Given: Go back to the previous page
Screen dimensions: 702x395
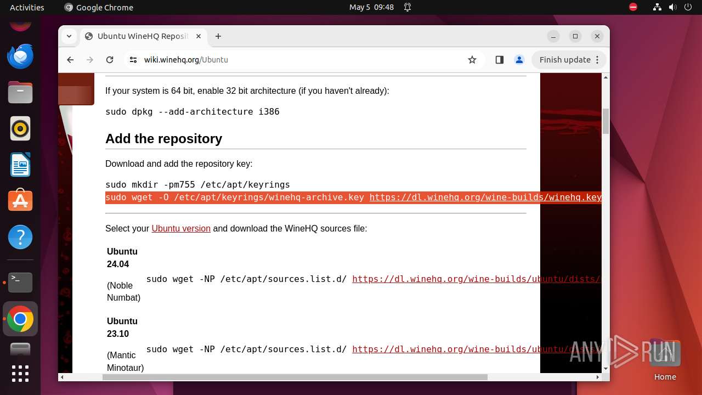Looking at the screenshot, I should click(70, 60).
